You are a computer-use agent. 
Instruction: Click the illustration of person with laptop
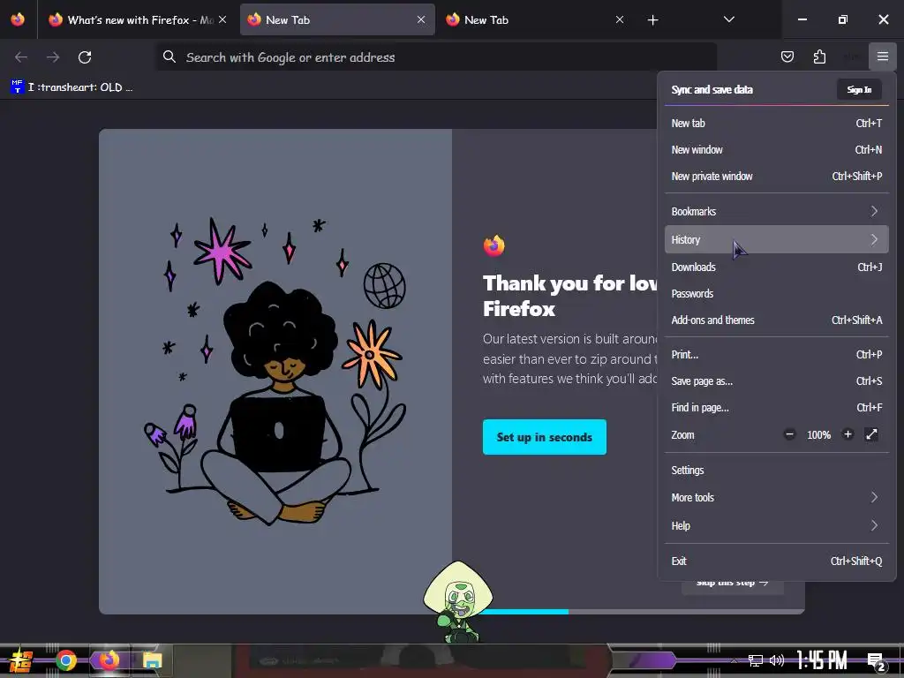275,371
